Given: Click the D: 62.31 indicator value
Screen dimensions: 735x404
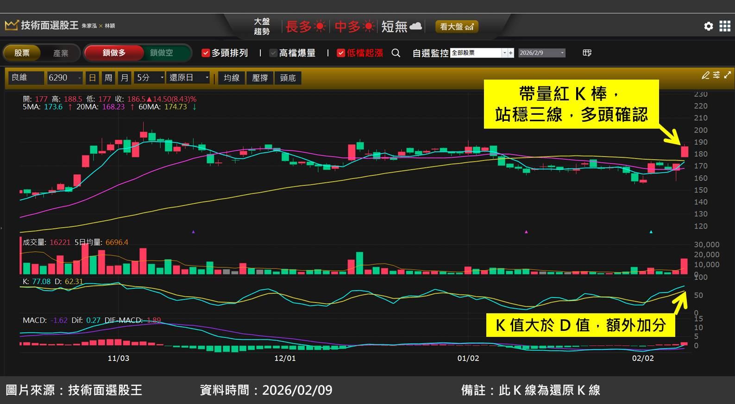Looking at the screenshot, I should click(x=69, y=281).
